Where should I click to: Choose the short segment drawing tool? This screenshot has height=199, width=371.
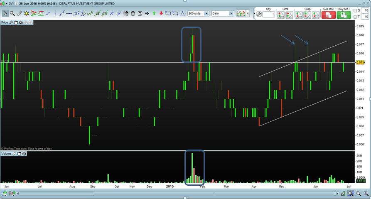(x=48, y=13)
